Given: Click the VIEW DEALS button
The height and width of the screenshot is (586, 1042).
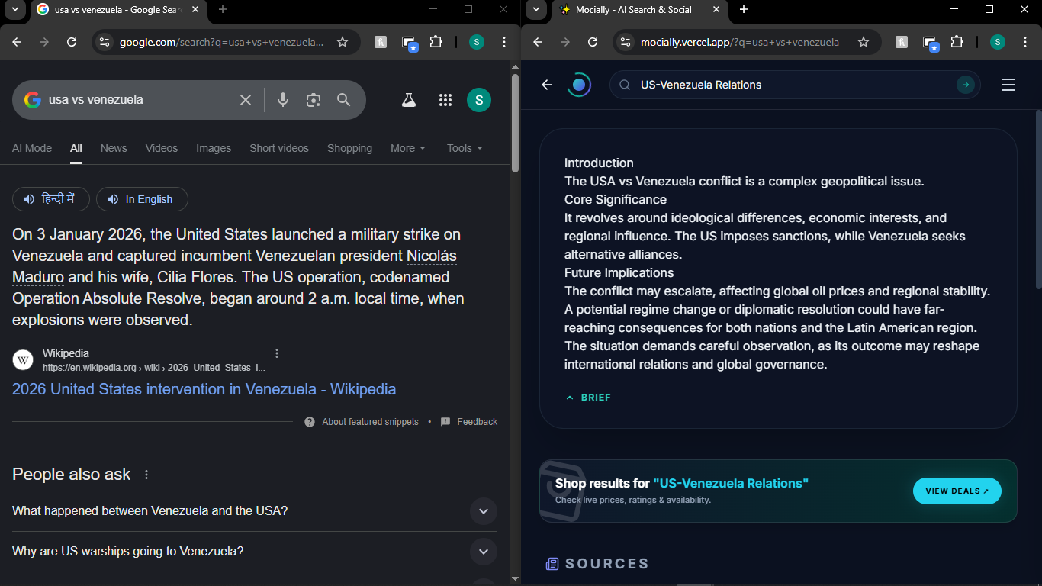Looking at the screenshot, I should (x=957, y=491).
